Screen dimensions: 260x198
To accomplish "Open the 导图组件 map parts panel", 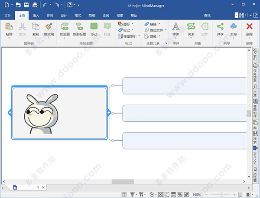I will pyautogui.click(x=255, y=108).
